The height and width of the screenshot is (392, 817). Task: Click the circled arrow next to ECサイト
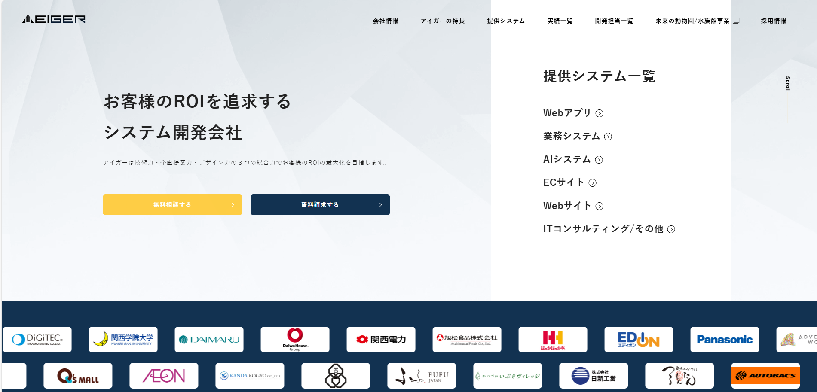click(x=593, y=183)
